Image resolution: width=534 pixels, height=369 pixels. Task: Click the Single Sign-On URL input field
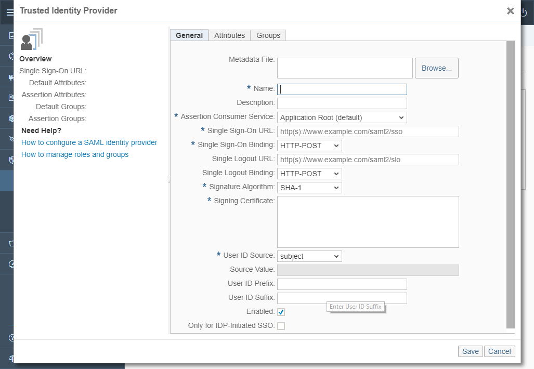(368, 131)
